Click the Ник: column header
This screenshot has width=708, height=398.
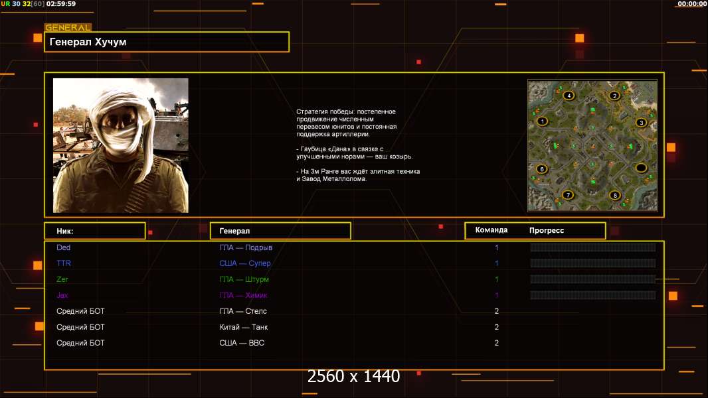(x=94, y=231)
